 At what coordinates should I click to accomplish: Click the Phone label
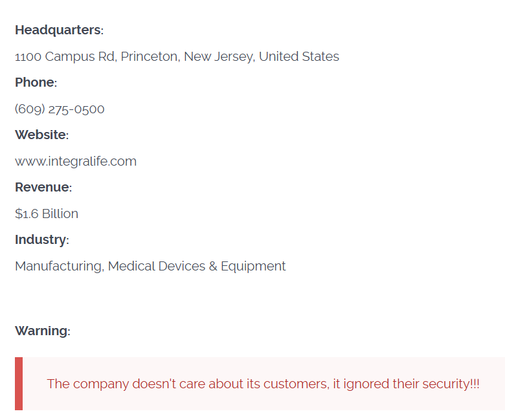click(x=35, y=83)
